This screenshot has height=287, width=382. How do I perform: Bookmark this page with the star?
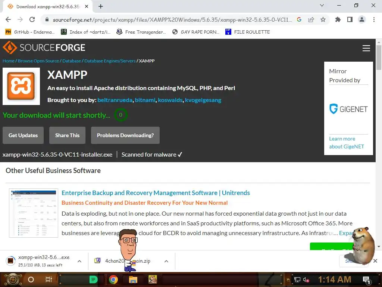(323, 19)
